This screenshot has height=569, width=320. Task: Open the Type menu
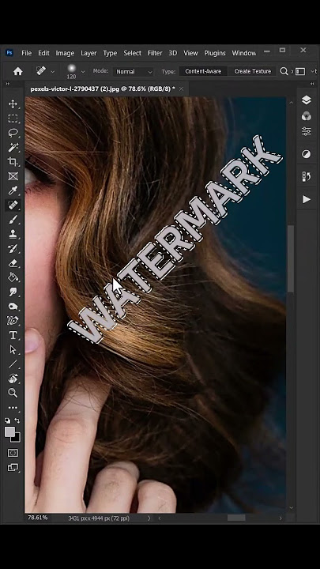tap(110, 53)
